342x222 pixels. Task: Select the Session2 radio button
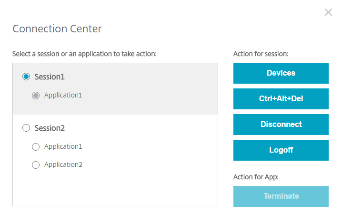26,128
